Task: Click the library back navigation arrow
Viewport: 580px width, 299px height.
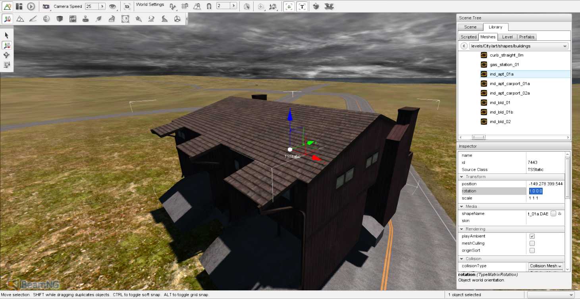Action: (464, 46)
